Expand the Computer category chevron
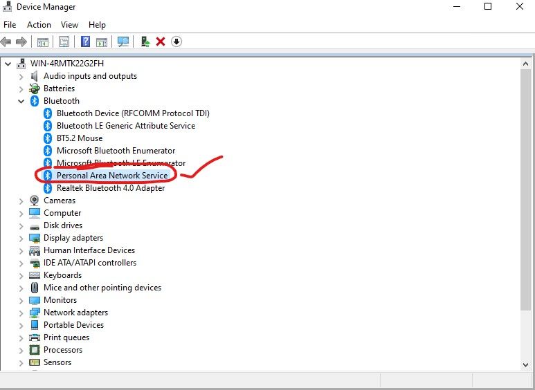Image resolution: width=535 pixels, height=390 pixels. tap(21, 214)
